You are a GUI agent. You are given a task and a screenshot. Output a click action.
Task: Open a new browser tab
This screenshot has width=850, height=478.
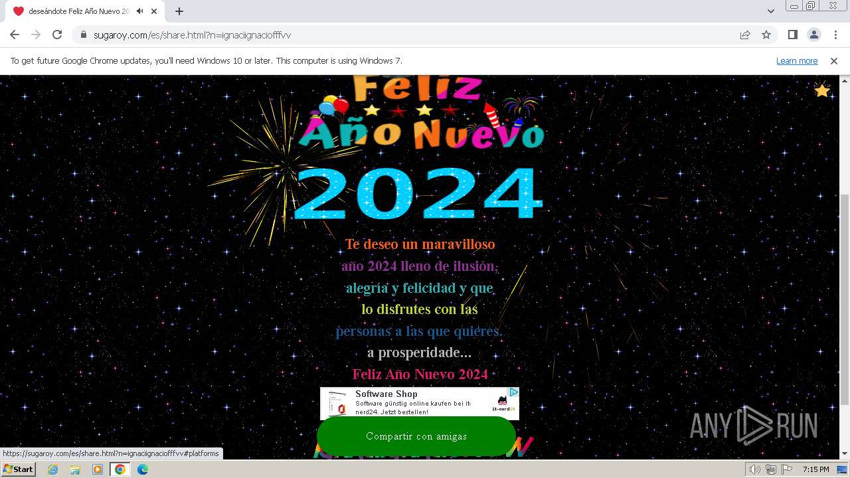click(x=179, y=11)
